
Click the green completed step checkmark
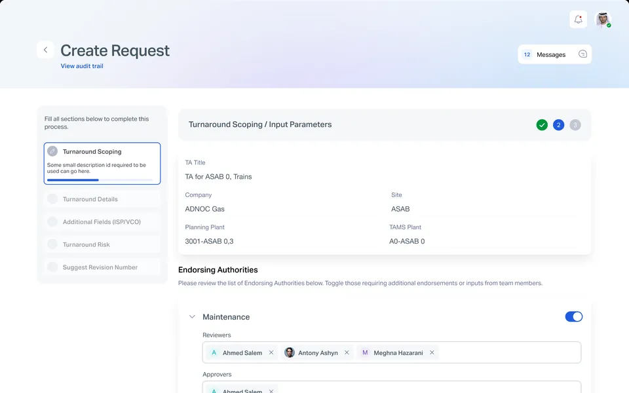coord(542,124)
